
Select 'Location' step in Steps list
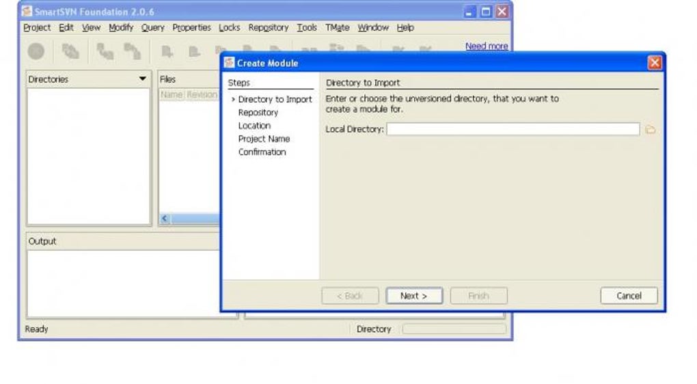[254, 126]
